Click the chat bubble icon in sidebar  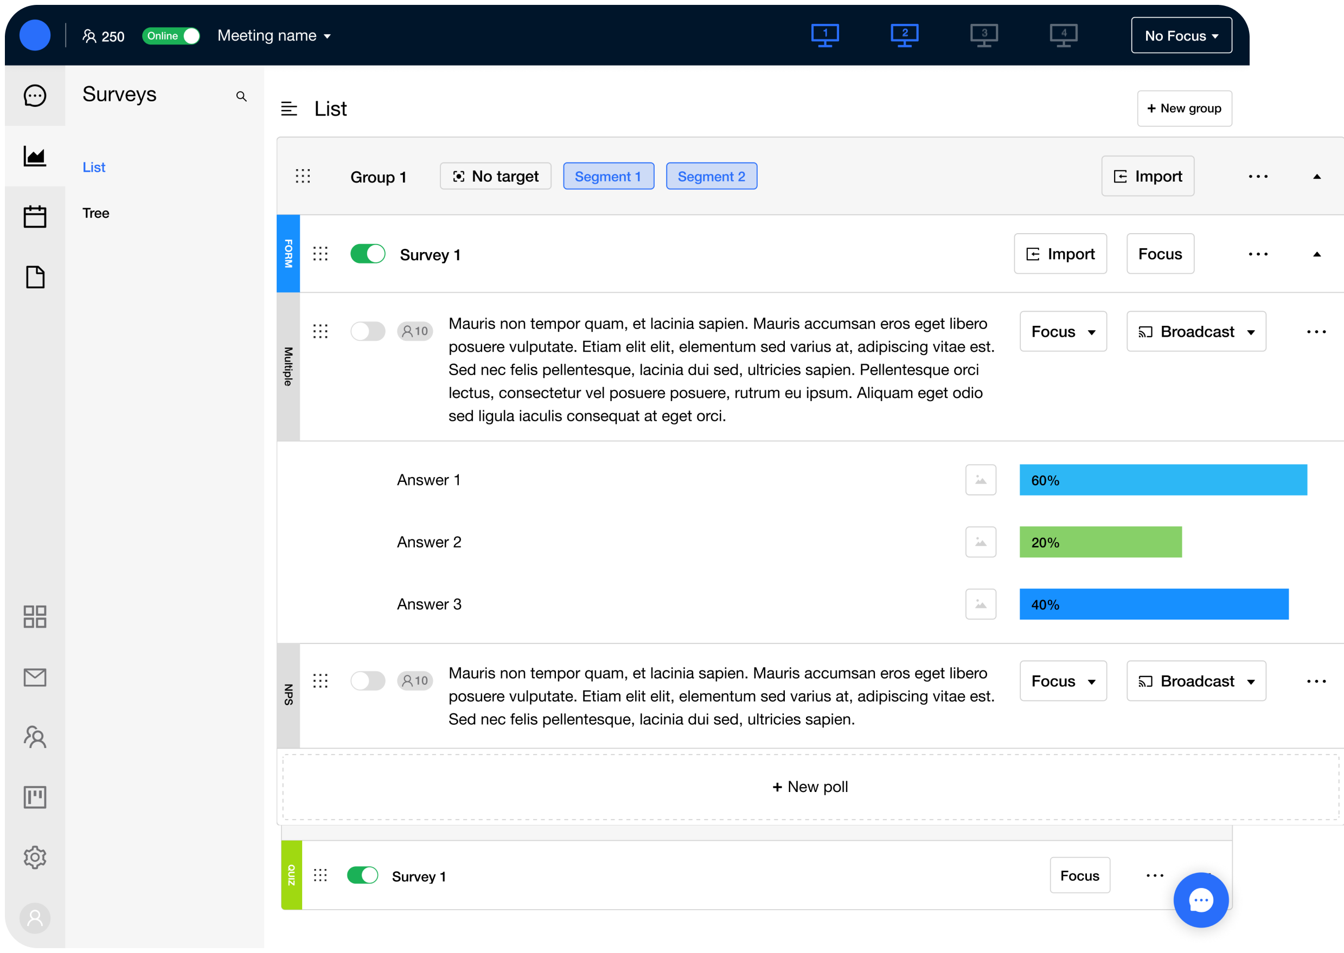pyautogui.click(x=34, y=96)
